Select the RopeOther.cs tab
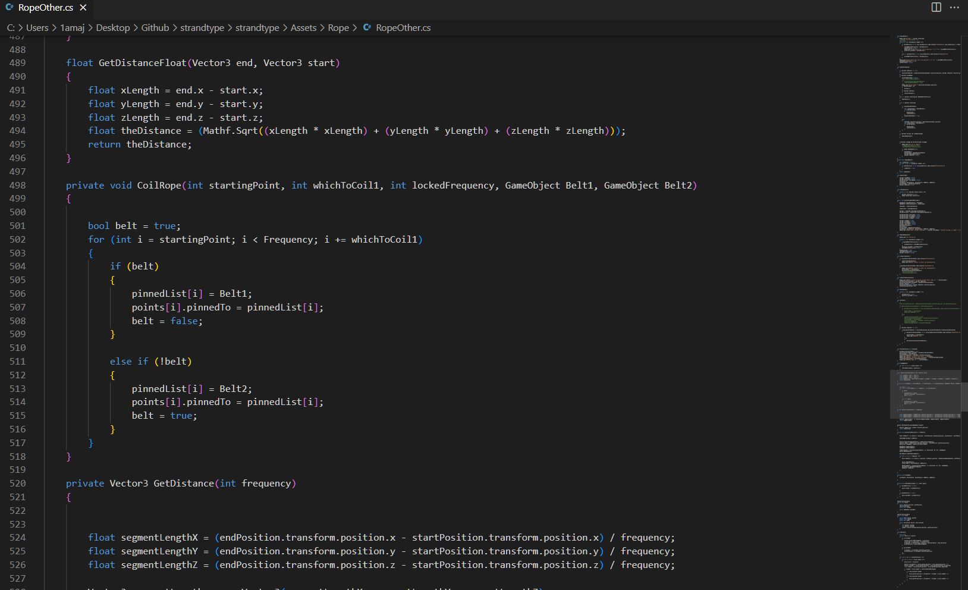 point(45,8)
